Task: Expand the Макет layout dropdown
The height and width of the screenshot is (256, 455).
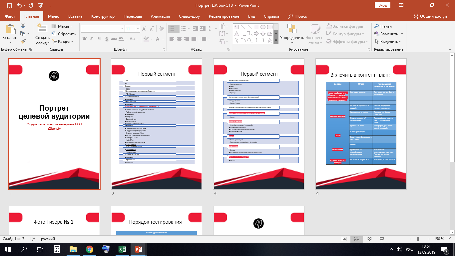Action: pyautogui.click(x=62, y=26)
